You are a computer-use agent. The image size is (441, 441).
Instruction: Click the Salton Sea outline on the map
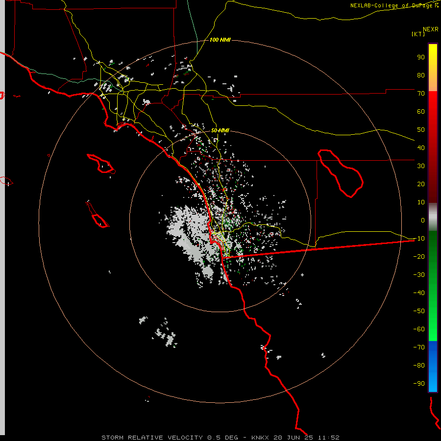click(341, 173)
